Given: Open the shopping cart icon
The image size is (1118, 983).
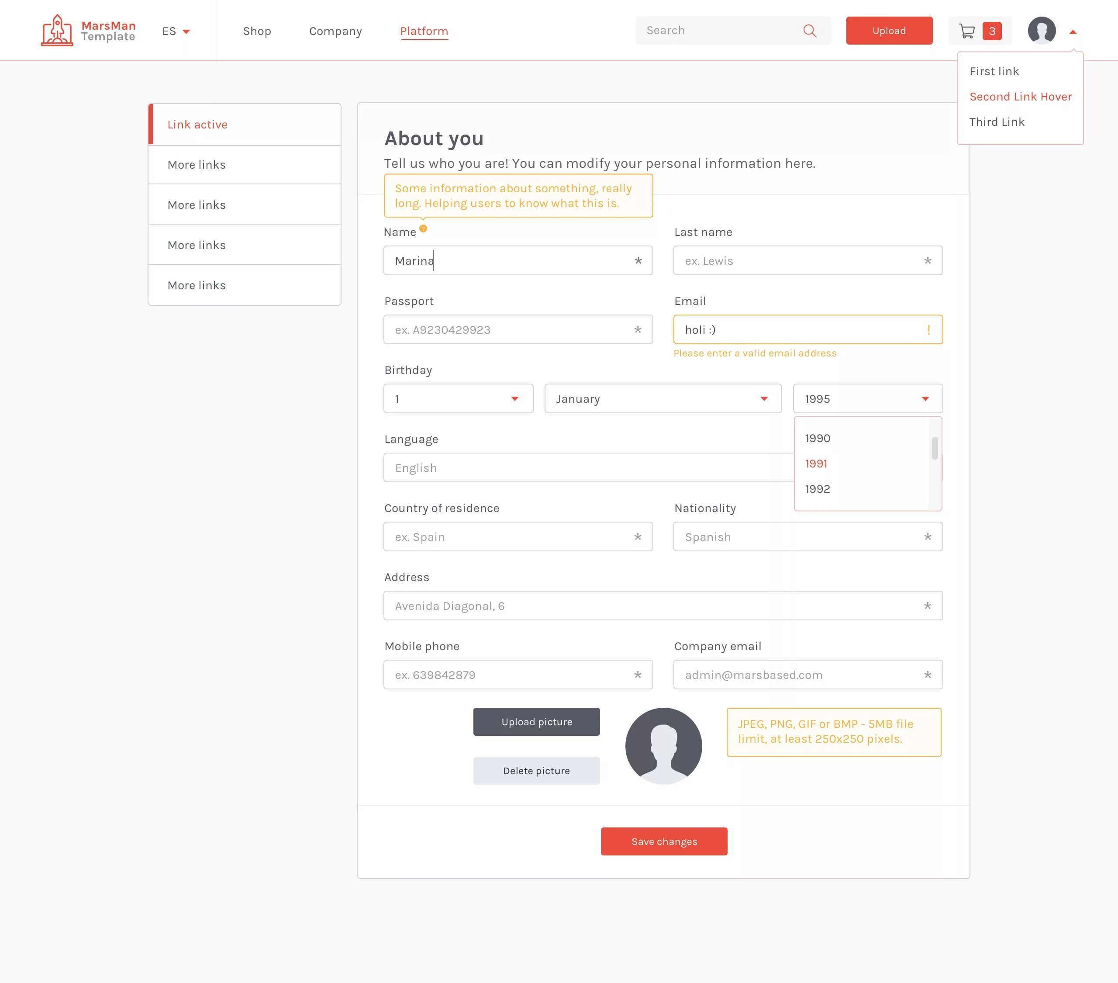Looking at the screenshot, I should click(966, 31).
